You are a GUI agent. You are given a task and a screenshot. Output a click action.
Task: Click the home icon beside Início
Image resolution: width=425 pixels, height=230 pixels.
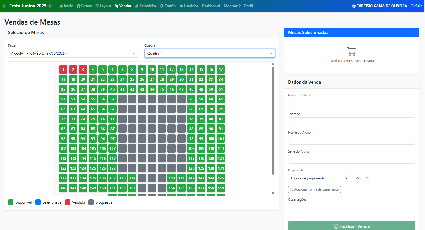pos(61,6)
